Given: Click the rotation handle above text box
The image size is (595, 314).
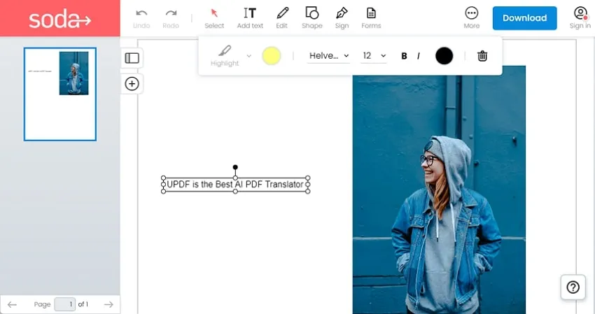Looking at the screenshot, I should (x=235, y=167).
